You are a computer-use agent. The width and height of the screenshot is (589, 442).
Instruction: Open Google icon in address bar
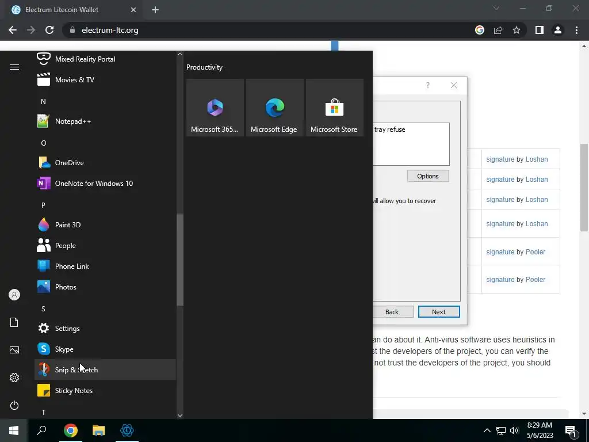tap(480, 30)
